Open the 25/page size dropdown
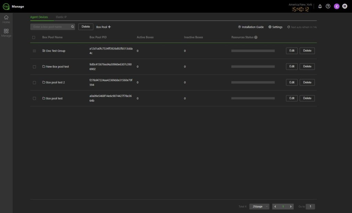 click(259, 206)
